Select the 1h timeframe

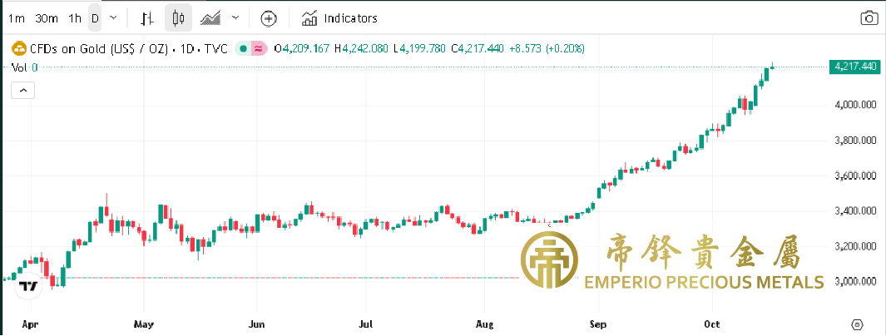75,17
